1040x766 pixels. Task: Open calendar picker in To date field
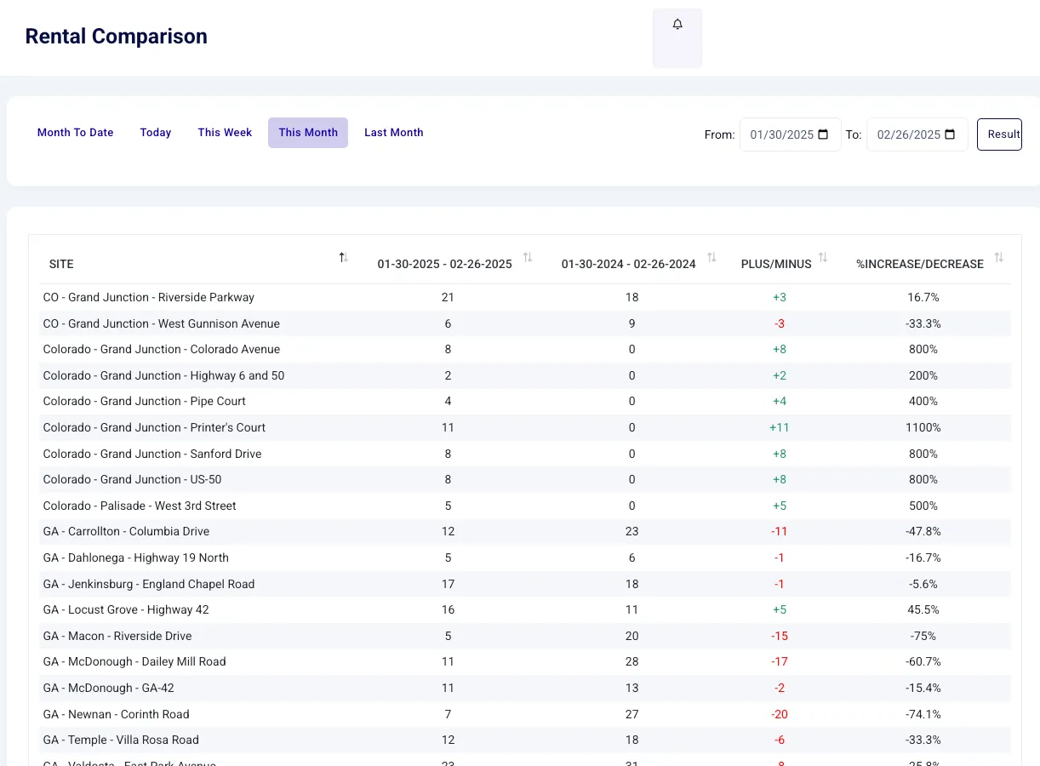951,134
